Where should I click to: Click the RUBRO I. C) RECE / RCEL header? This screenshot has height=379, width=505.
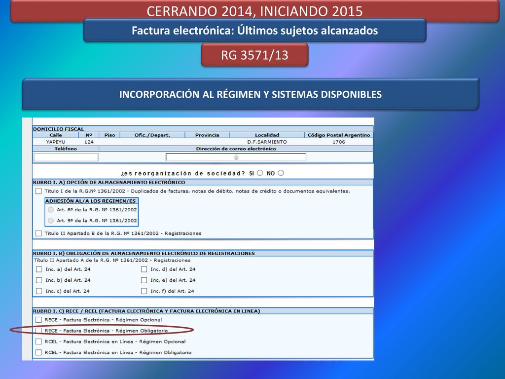(x=203, y=311)
